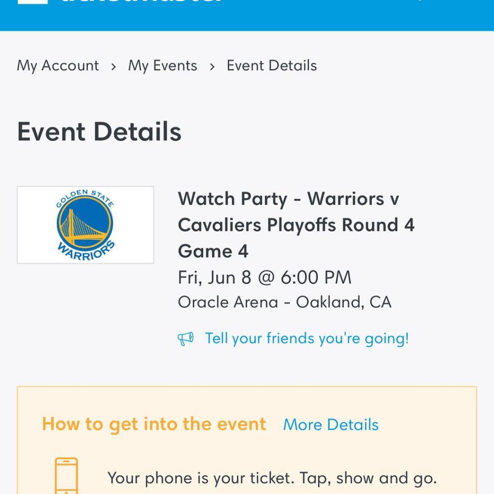Tap the ticketmaster wordmark in header
494x494 pixels.
click(140, 1)
